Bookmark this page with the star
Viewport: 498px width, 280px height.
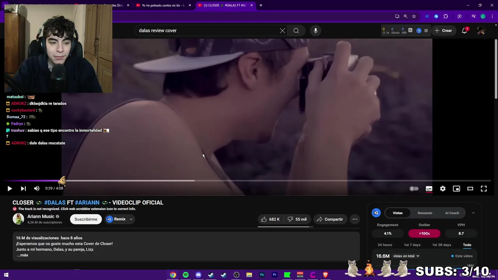(x=414, y=16)
